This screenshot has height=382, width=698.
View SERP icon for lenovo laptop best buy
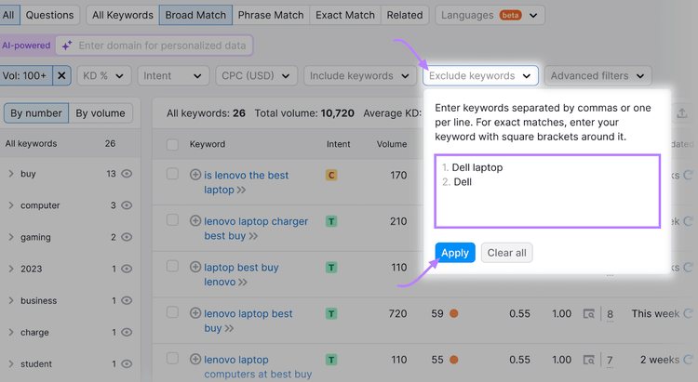589,314
